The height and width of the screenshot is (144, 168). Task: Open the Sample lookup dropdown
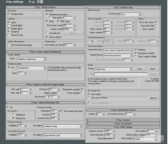click(118, 55)
